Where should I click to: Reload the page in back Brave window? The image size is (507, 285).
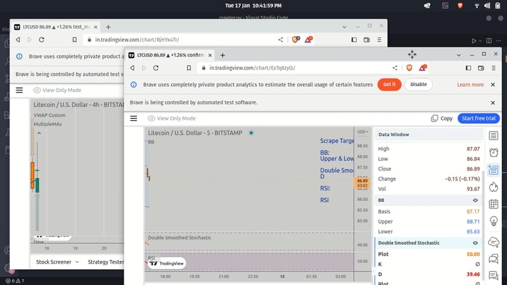click(x=41, y=40)
